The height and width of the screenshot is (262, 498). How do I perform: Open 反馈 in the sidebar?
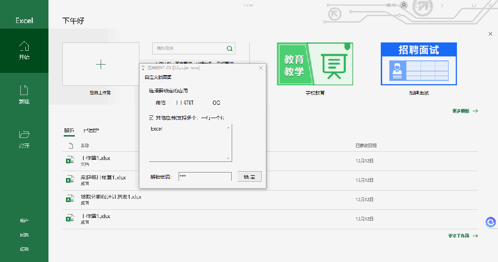tap(24, 235)
